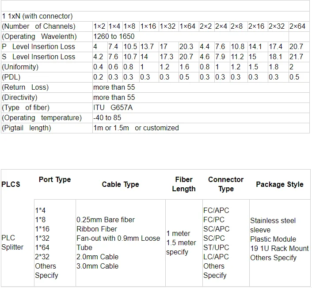Select the "1m or 1.5m or customized" cell
This screenshot has width=312, height=288.
pyautogui.click(x=136, y=128)
